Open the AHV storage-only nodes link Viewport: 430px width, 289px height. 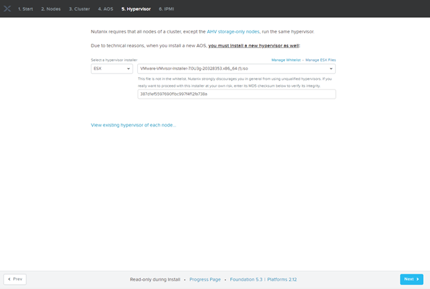[235, 32]
